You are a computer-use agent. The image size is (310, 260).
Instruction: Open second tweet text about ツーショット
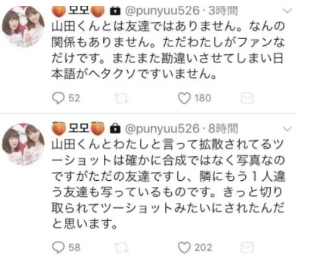click(x=168, y=184)
